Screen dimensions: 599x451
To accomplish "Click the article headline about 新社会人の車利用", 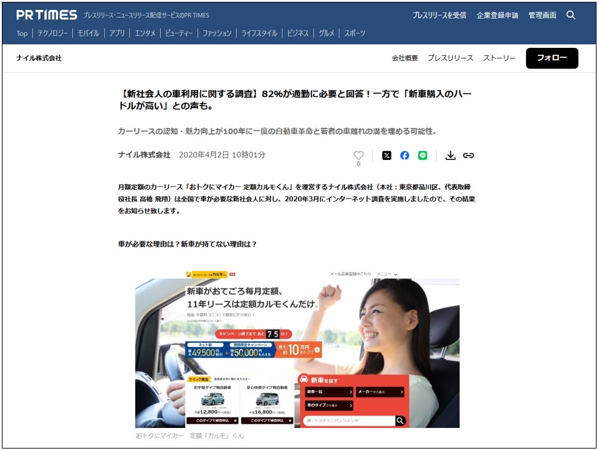I will (295, 100).
